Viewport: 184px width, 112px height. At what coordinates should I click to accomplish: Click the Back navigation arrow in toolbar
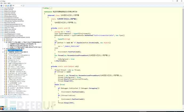(x=1, y=6)
